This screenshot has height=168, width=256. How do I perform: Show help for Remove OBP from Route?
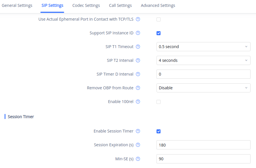[138, 88]
